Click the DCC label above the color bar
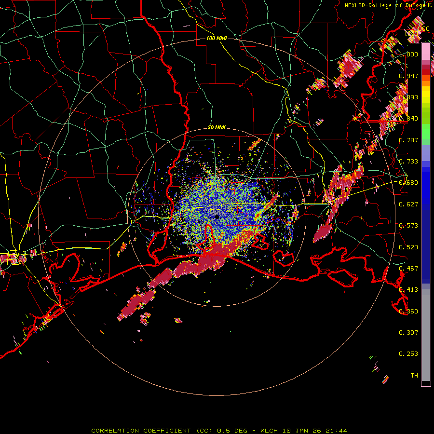 point(423,29)
